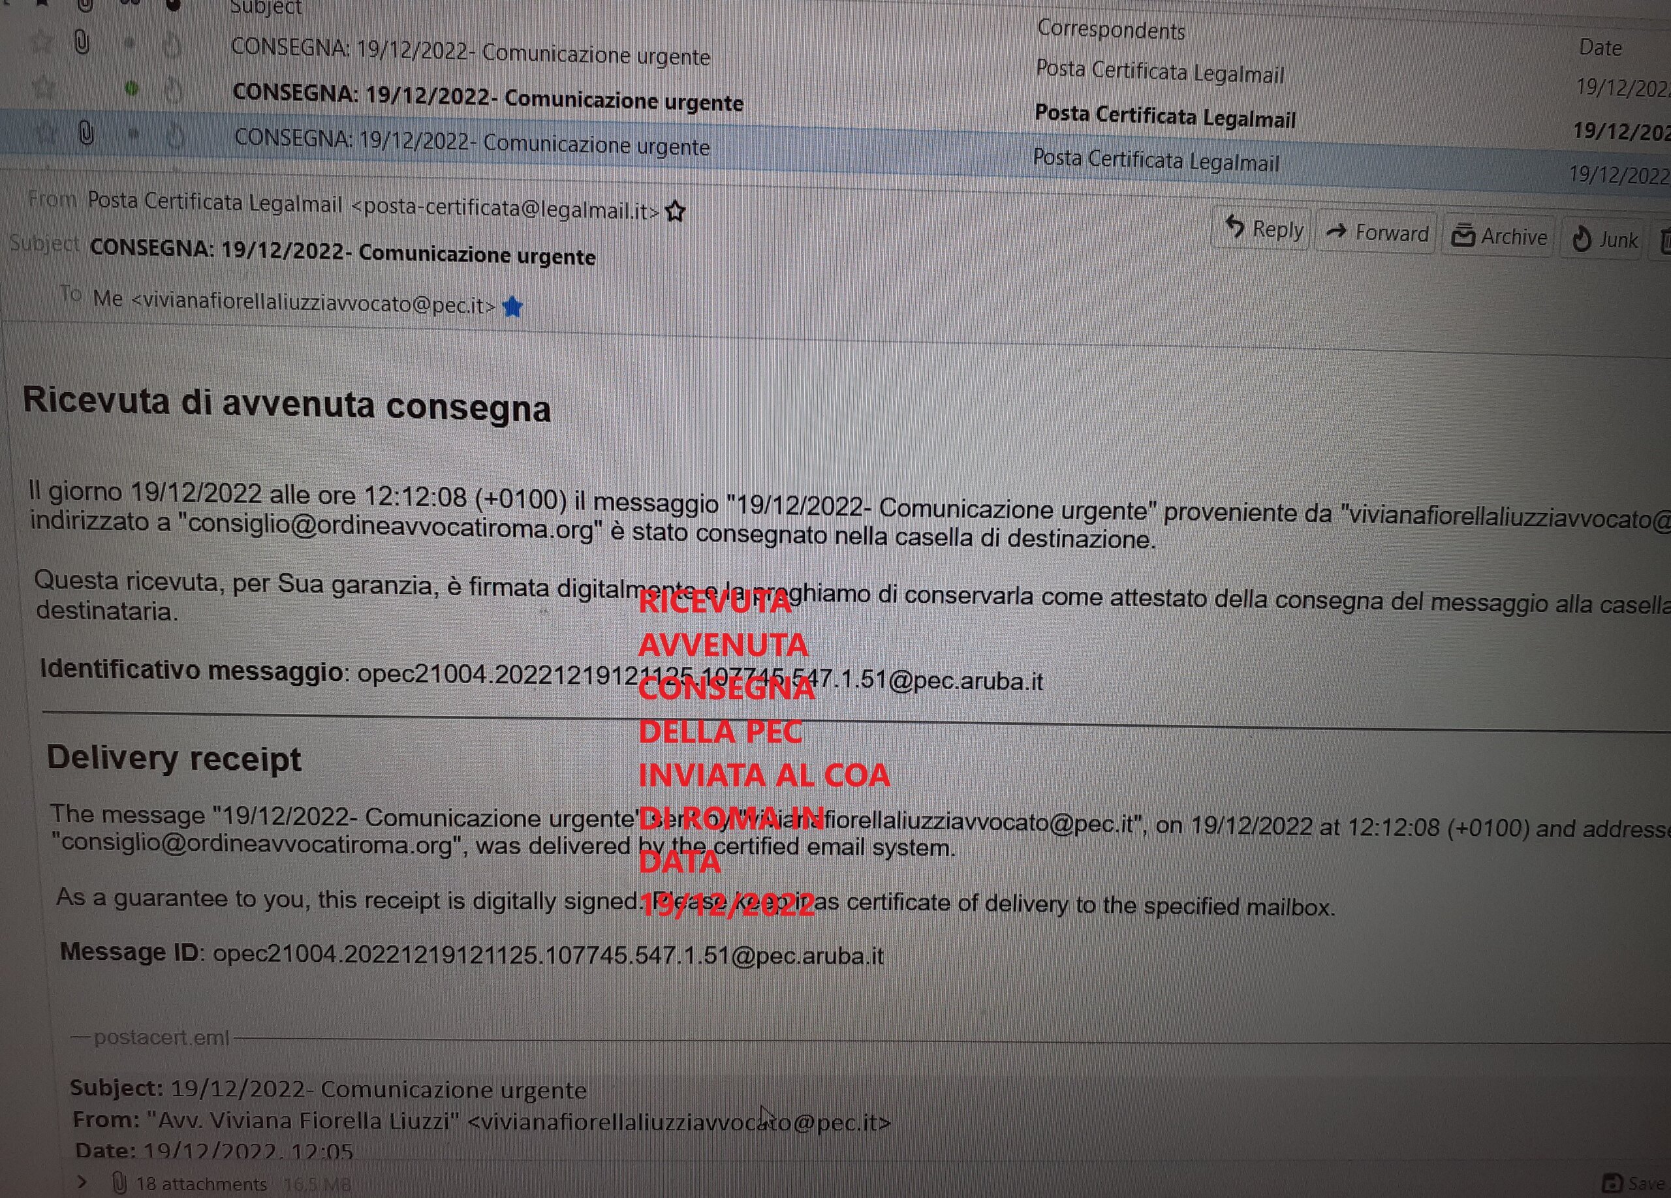Click junk flame icon on selected message row
The height and width of the screenshot is (1198, 1671).
pos(176,136)
